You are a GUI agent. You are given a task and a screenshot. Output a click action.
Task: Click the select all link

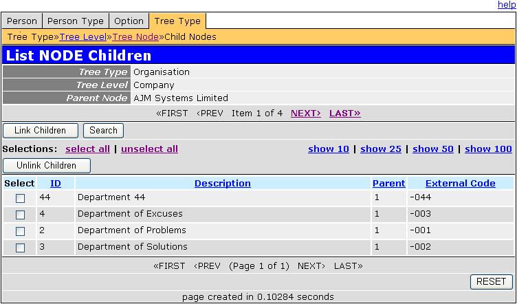pos(87,149)
